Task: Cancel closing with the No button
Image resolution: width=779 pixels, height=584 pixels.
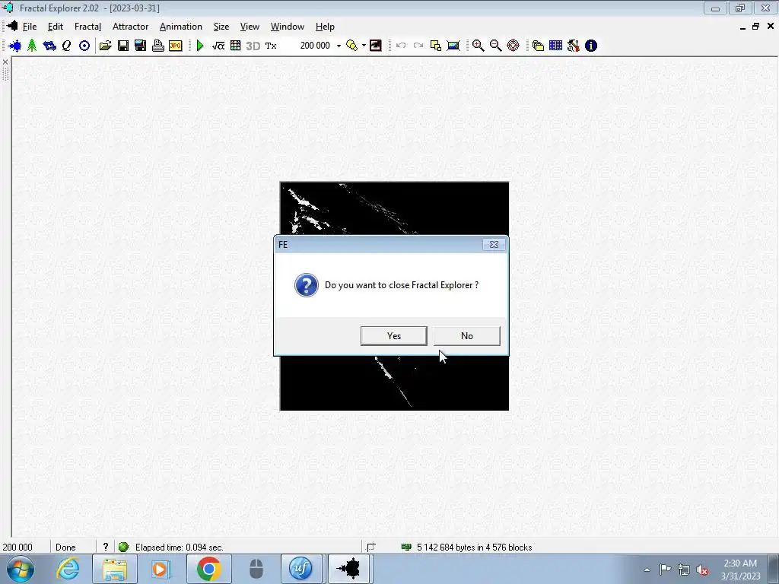Action: (467, 336)
